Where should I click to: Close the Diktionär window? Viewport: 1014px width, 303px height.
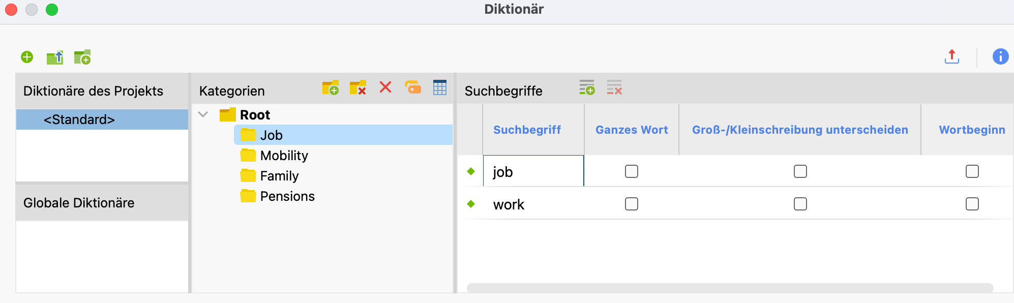[x=11, y=10]
